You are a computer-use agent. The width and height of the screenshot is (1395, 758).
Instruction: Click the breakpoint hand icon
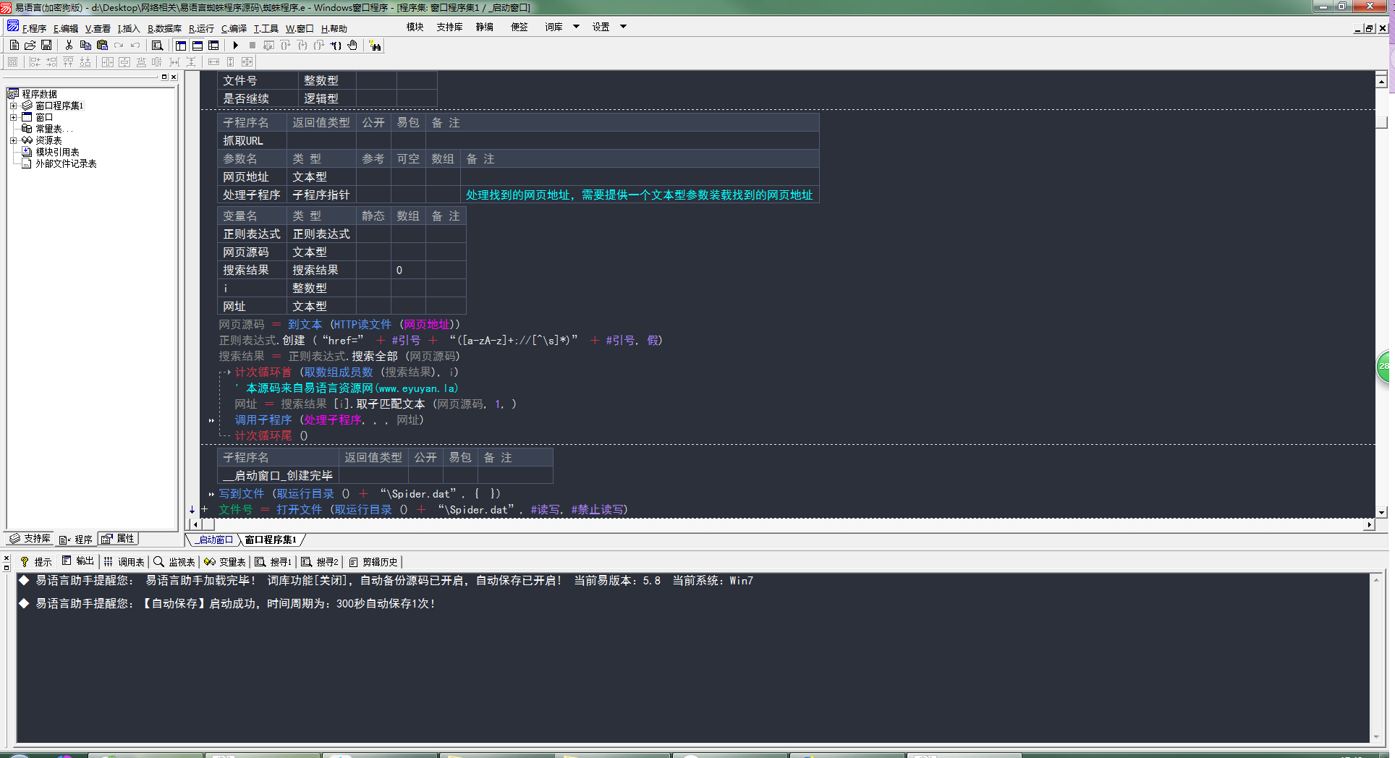352,45
